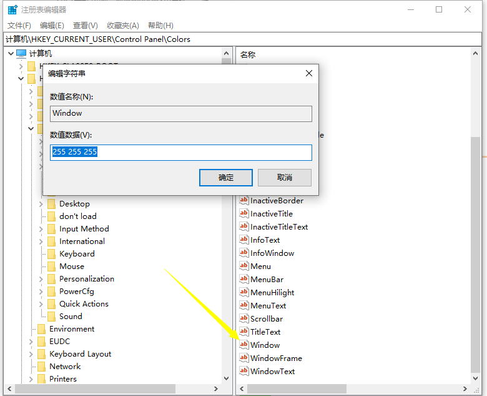
Task: Expand the EUDC key node
Action: pos(31,342)
